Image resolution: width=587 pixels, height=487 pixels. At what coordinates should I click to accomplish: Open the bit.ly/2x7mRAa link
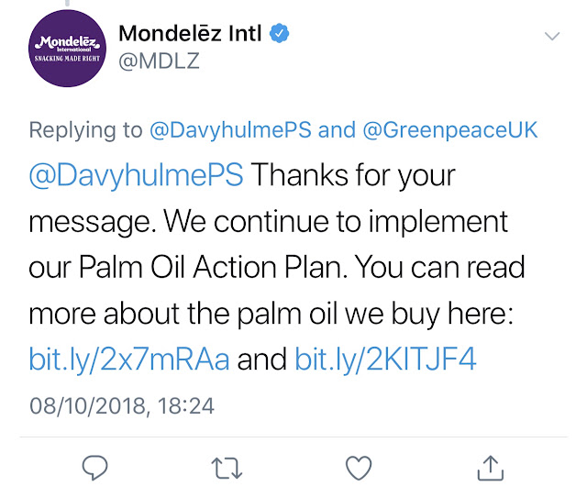point(129,360)
